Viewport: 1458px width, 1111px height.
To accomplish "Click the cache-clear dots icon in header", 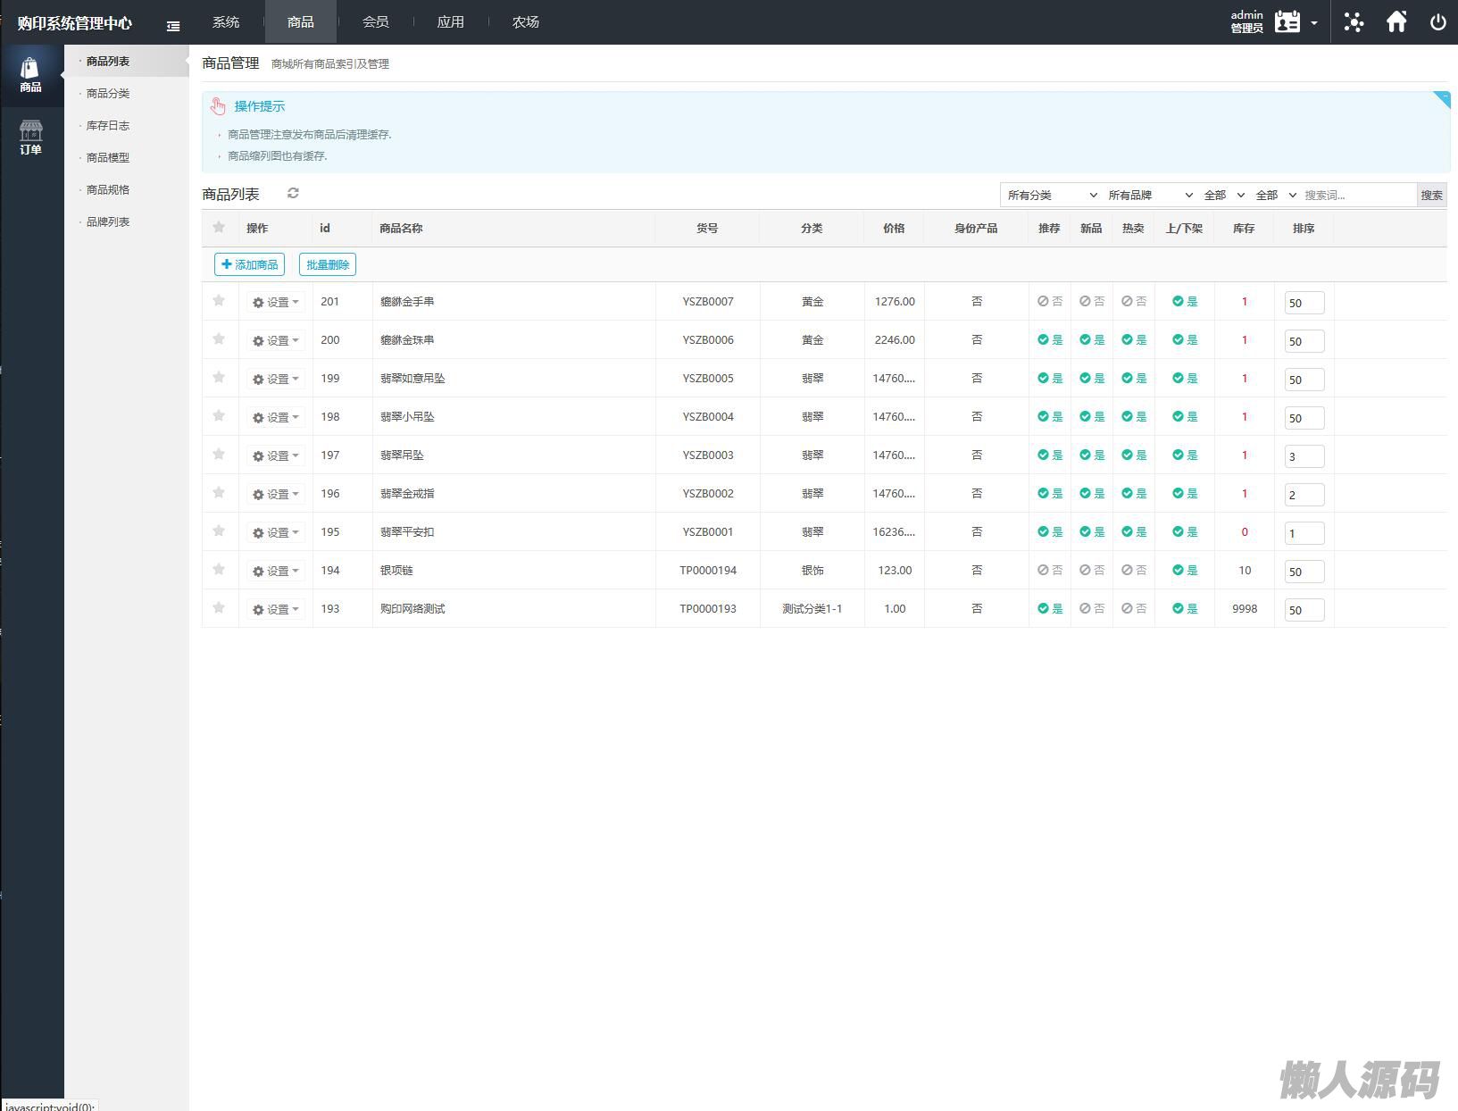I will click(1354, 22).
